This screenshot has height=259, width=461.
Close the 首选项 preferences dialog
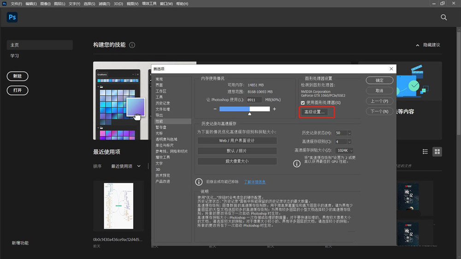pyautogui.click(x=391, y=69)
